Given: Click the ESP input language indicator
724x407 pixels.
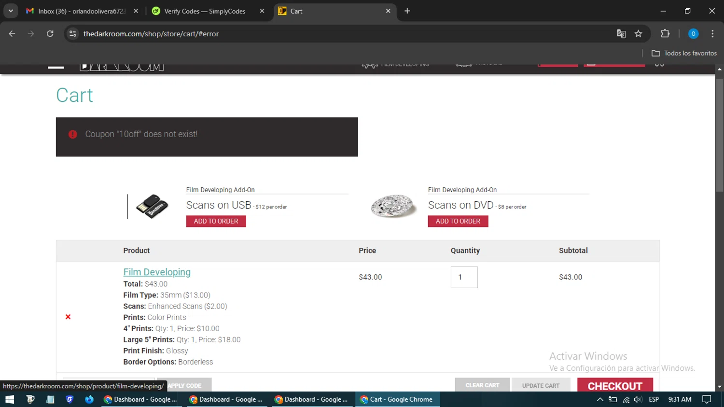Looking at the screenshot, I should [x=654, y=399].
